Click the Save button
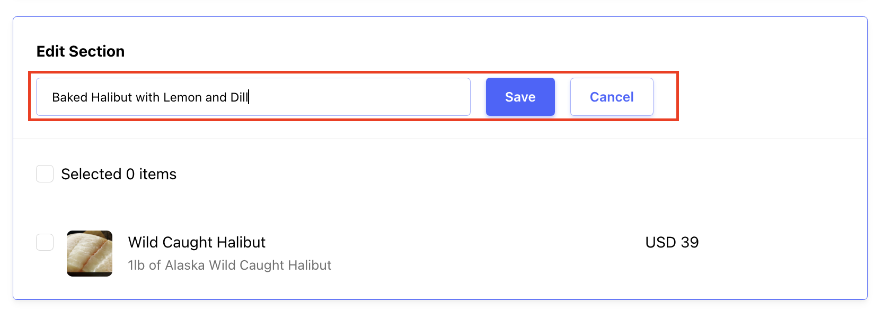This screenshot has width=883, height=312. coord(520,97)
